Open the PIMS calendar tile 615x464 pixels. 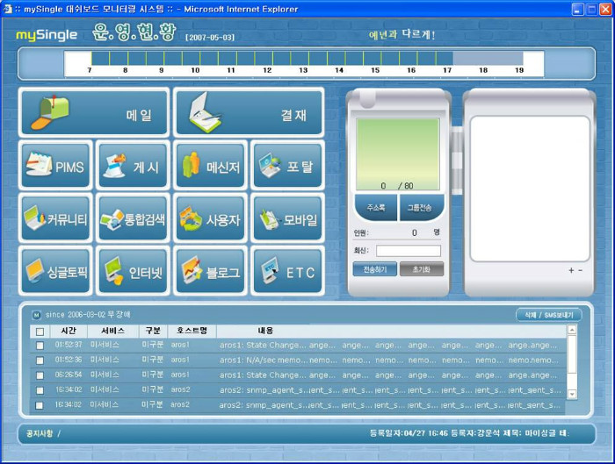(55, 165)
